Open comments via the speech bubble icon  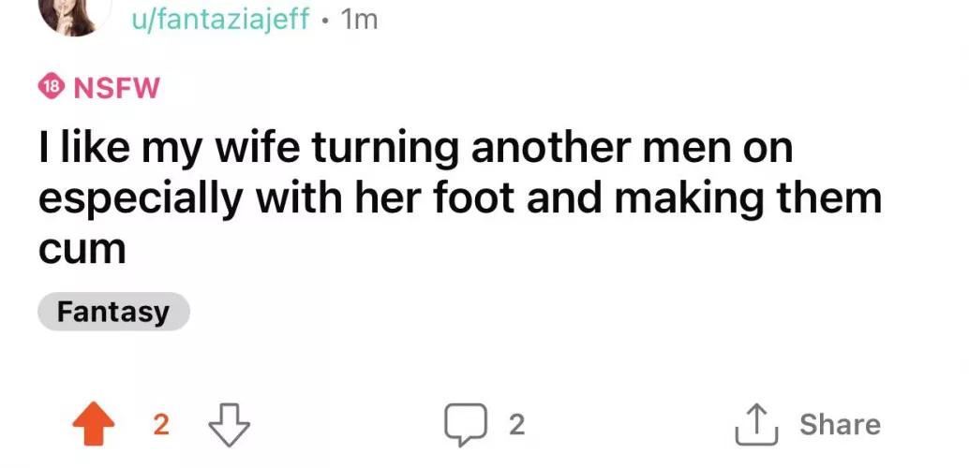pyautogui.click(x=464, y=425)
